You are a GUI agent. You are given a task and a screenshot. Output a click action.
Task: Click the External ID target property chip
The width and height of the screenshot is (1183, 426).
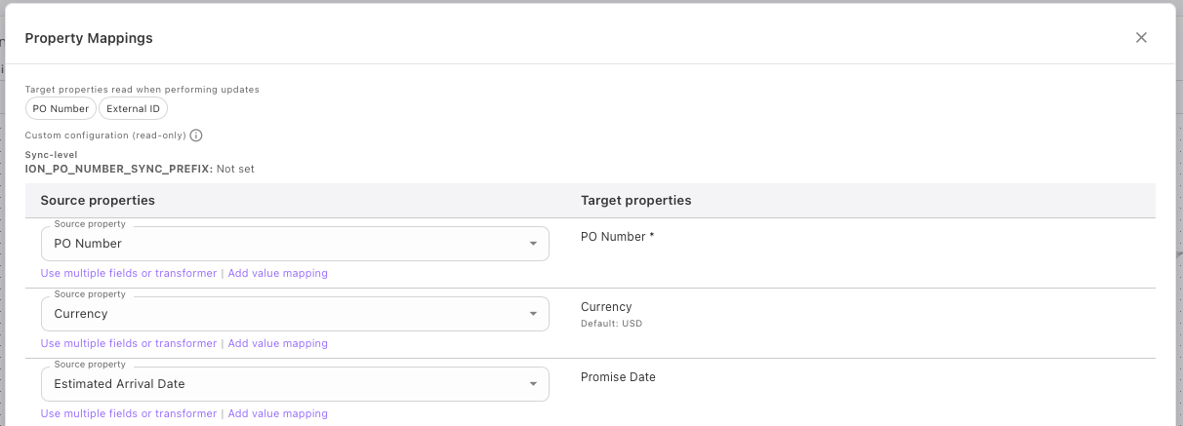[x=133, y=109]
